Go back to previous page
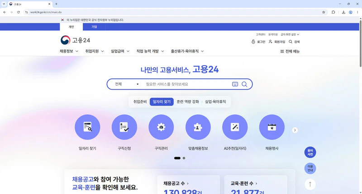The width and height of the screenshot is (362, 194). 5,12
